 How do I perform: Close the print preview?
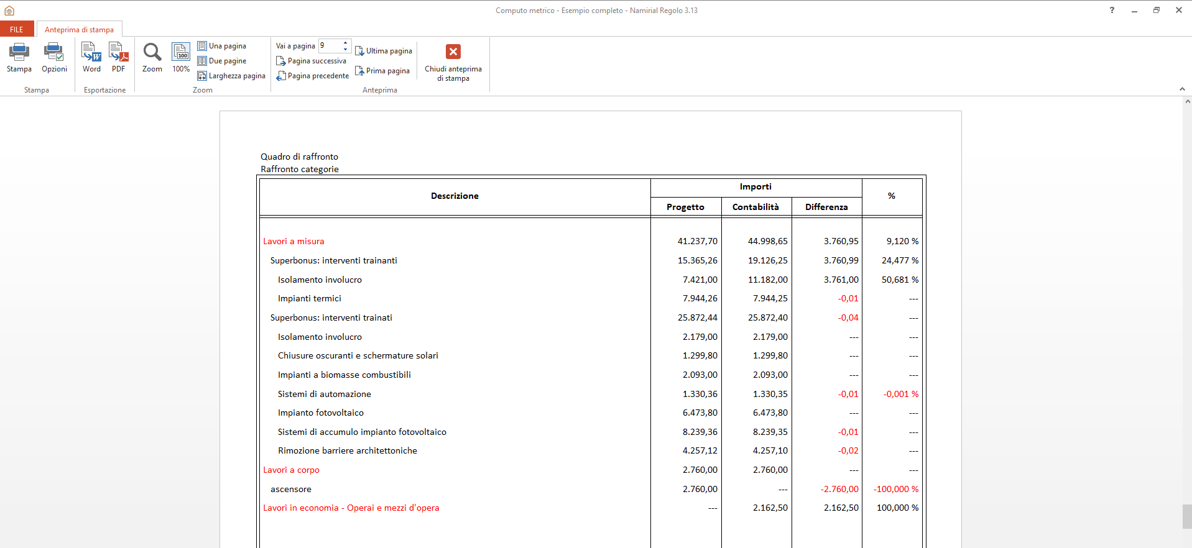point(453,53)
